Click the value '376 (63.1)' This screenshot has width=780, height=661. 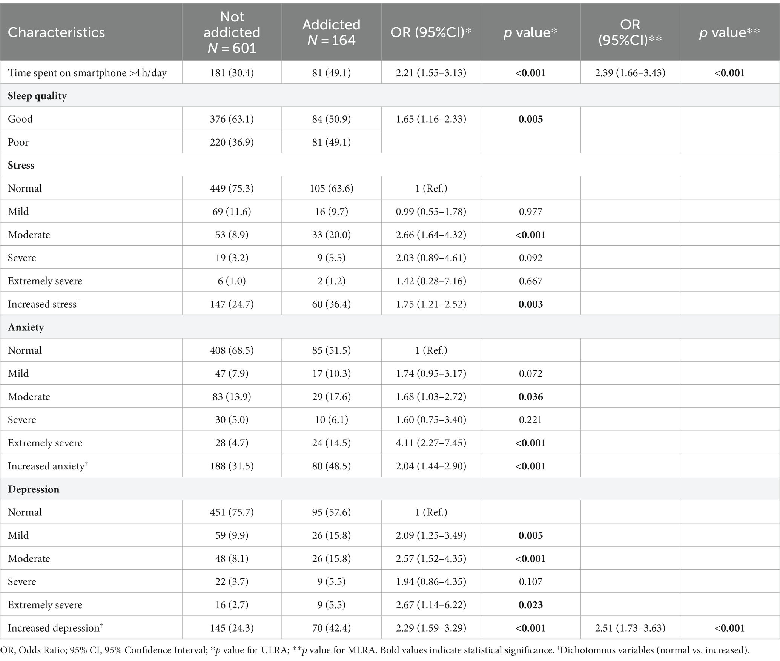(232, 119)
